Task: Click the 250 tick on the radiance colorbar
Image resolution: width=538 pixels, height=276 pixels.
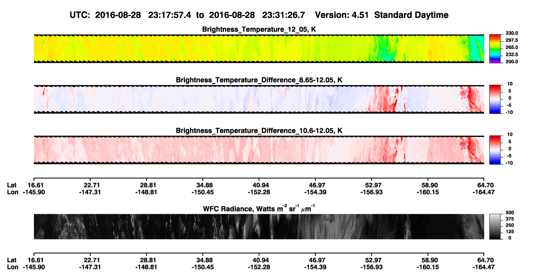Action: 511,226
